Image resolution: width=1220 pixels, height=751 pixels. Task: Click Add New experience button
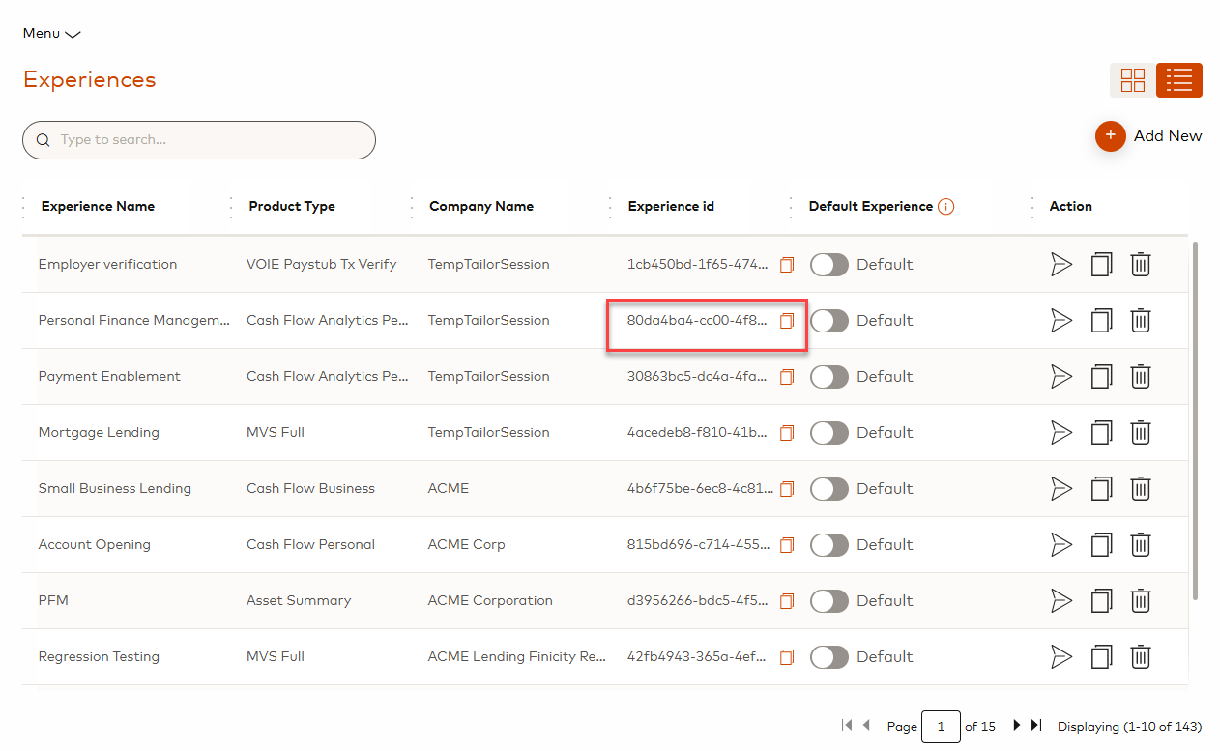(1148, 136)
